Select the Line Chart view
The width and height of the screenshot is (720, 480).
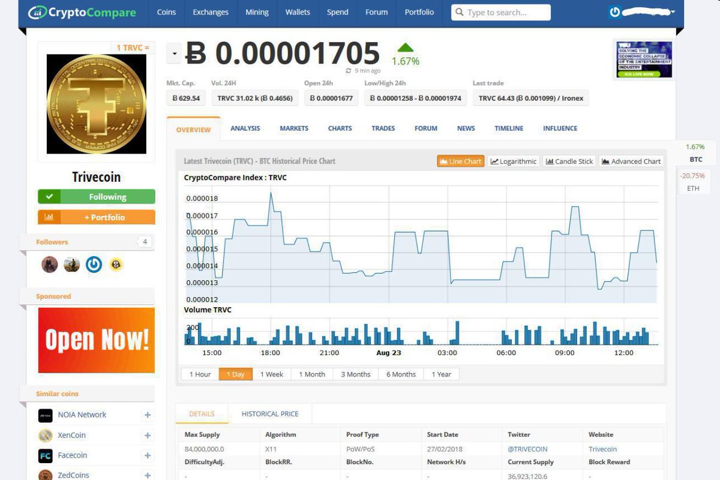click(x=460, y=161)
